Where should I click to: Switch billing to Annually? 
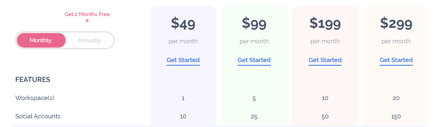click(x=89, y=41)
